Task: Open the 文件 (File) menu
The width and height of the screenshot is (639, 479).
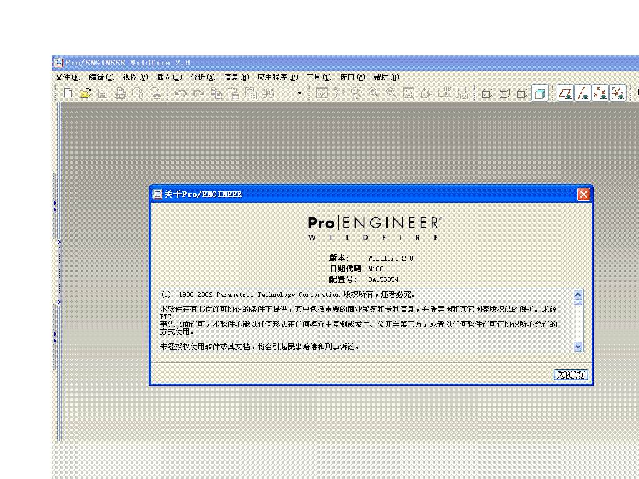Action: [x=67, y=77]
